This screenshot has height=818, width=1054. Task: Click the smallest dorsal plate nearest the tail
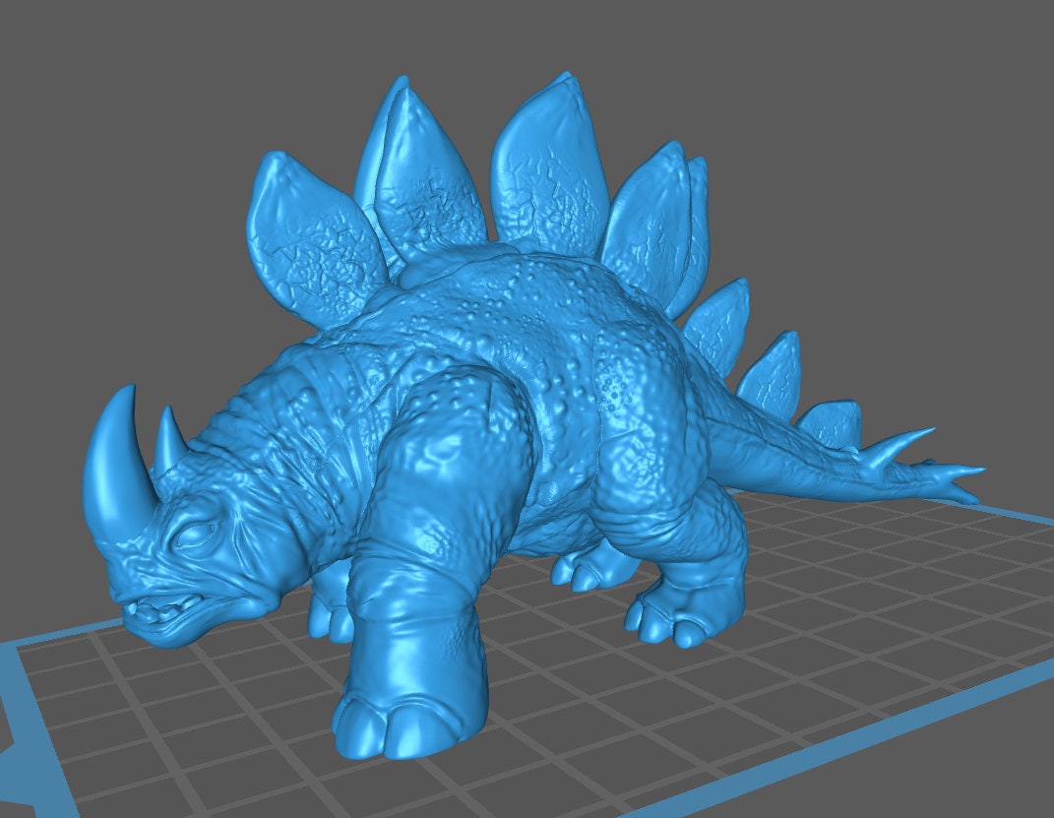tap(832, 421)
